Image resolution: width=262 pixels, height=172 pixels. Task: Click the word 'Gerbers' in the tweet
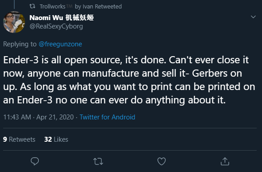pyautogui.click(x=209, y=73)
